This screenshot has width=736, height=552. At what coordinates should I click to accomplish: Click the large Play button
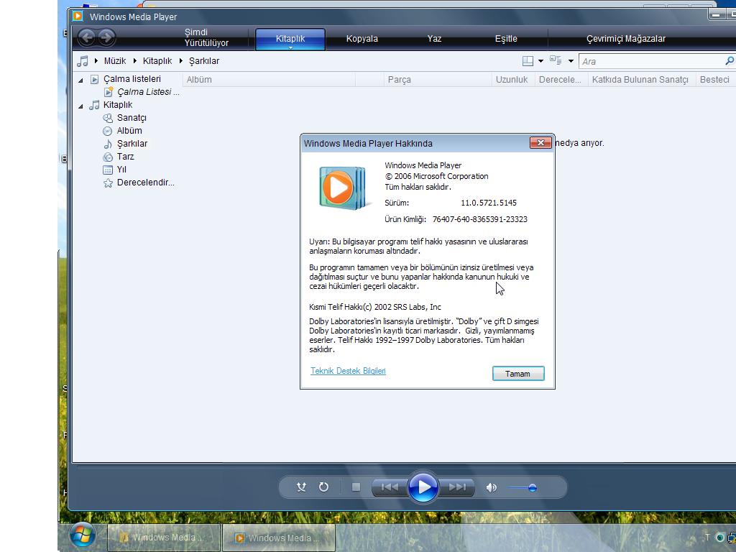pos(423,487)
